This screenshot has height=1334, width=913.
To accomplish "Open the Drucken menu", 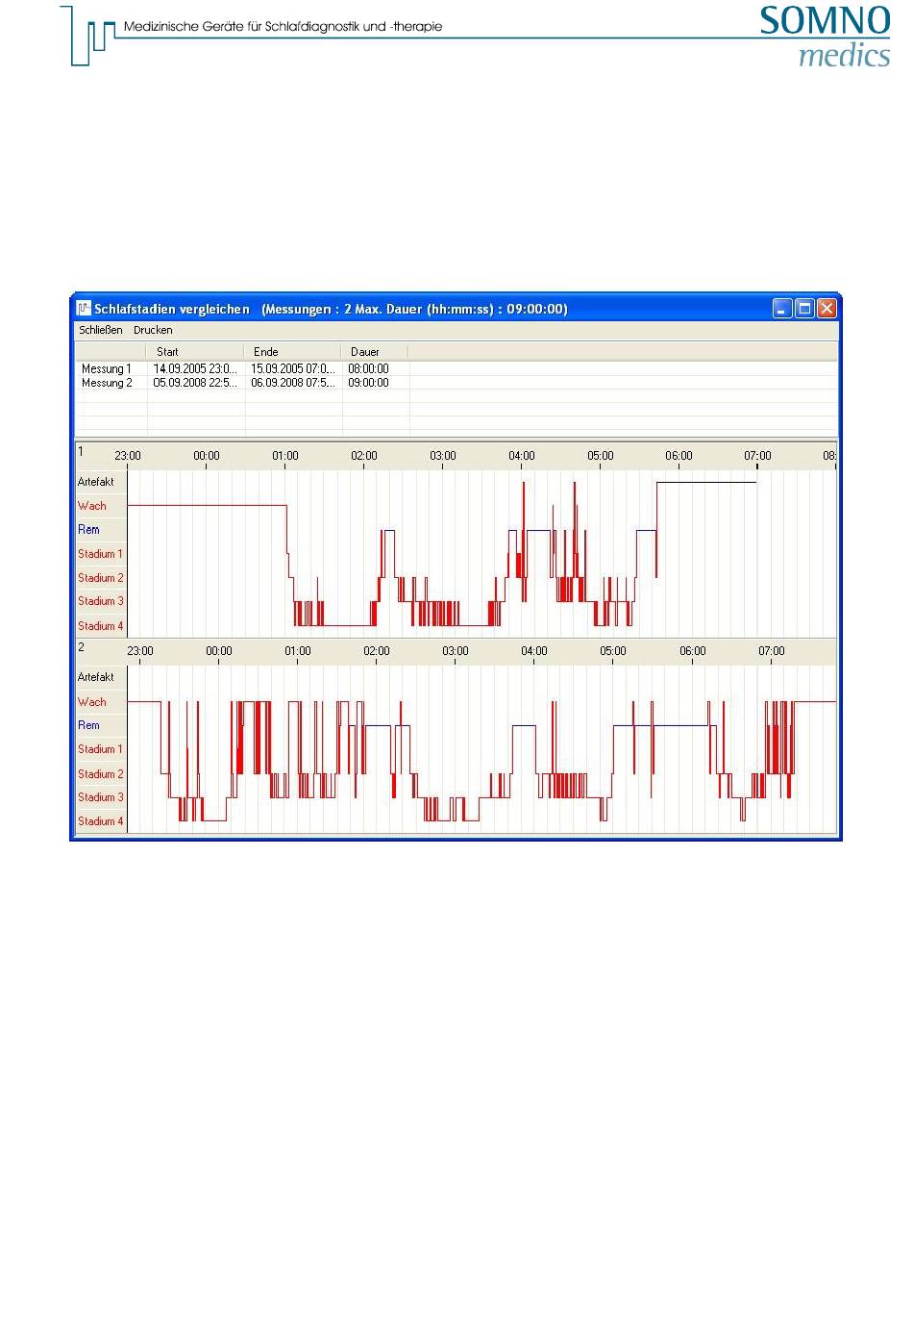I will (x=153, y=330).
